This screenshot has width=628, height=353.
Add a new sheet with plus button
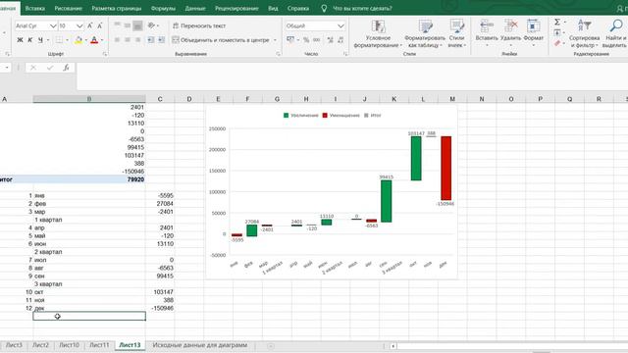pyautogui.click(x=271, y=346)
